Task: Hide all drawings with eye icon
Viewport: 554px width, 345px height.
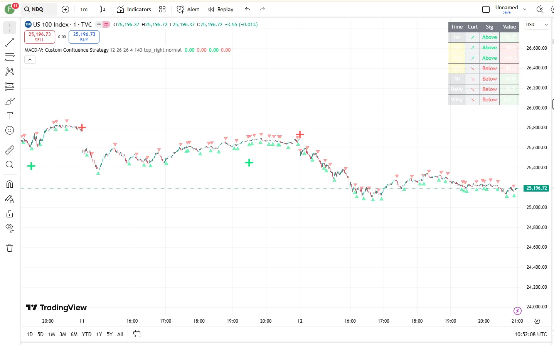Action: pos(10,228)
